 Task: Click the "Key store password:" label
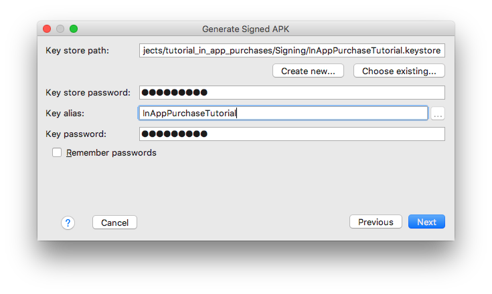click(88, 92)
